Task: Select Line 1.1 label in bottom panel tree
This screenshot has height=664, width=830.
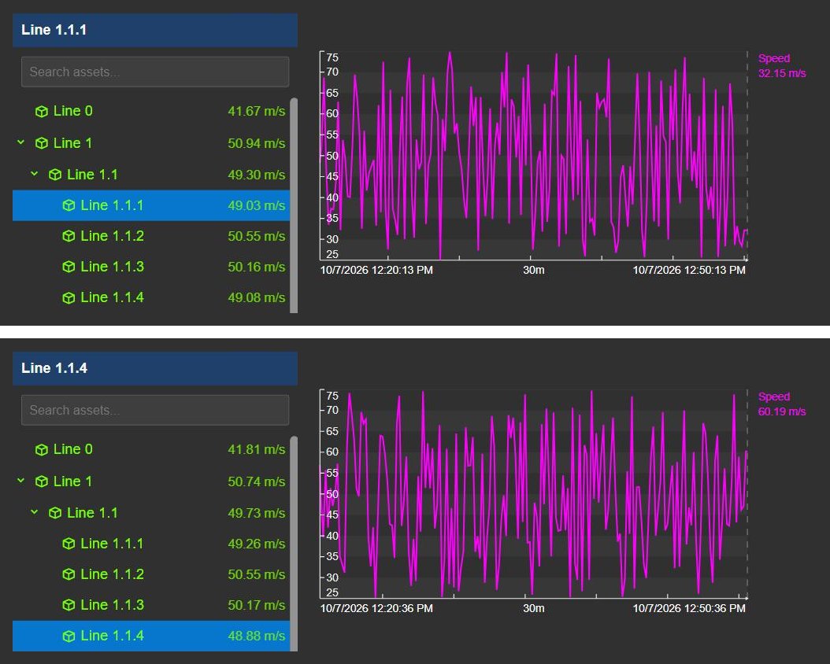Action: [x=92, y=513]
